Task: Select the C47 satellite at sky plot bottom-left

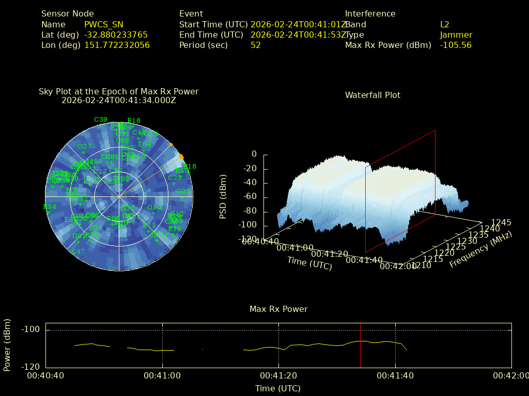Action: 78,252
